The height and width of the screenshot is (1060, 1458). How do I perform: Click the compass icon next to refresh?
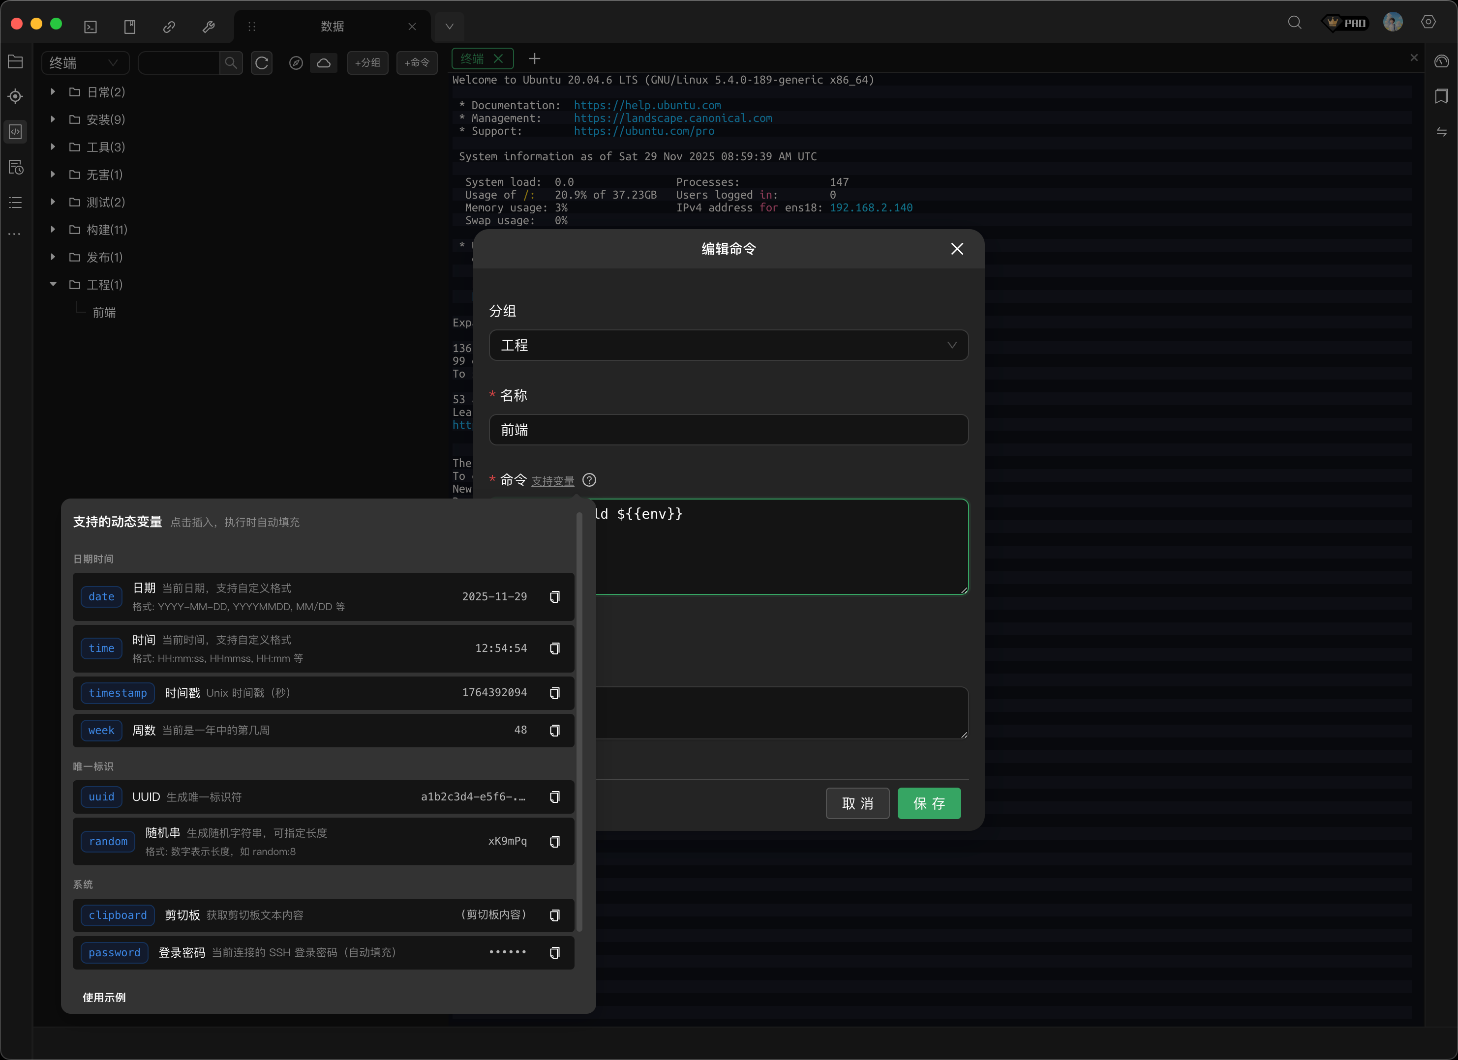point(296,63)
